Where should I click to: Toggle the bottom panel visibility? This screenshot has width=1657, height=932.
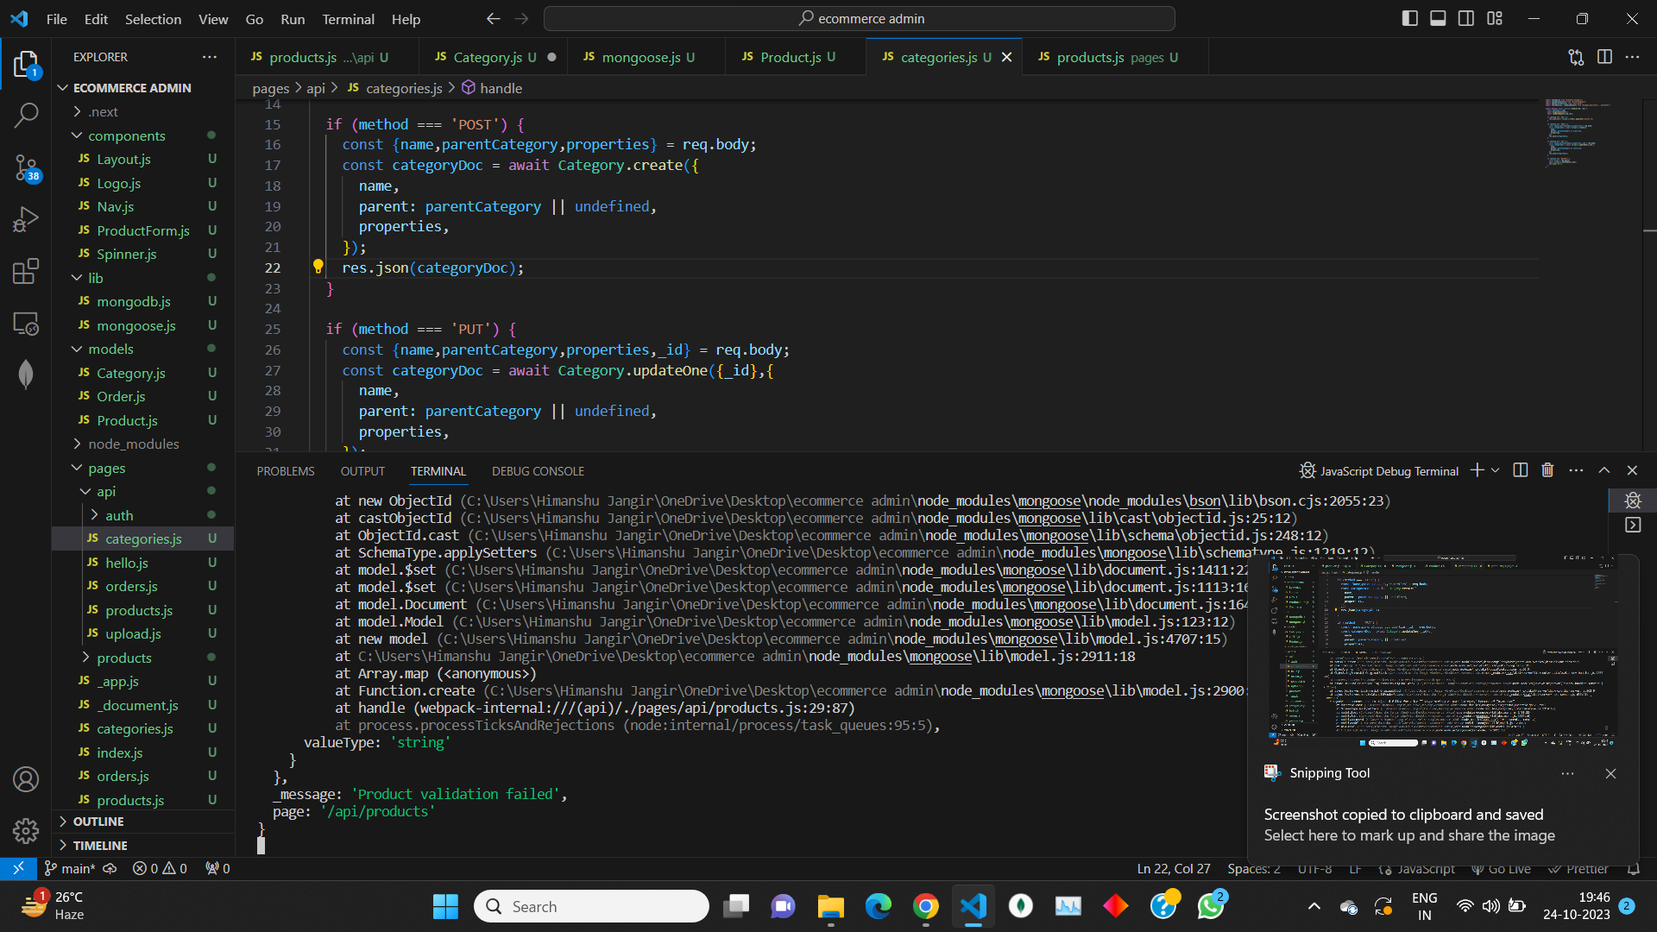point(1438,17)
